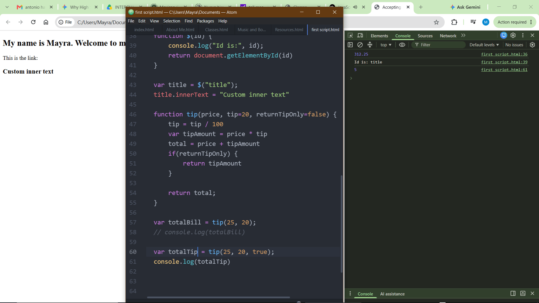Open the Default levels dropdown

click(x=484, y=45)
